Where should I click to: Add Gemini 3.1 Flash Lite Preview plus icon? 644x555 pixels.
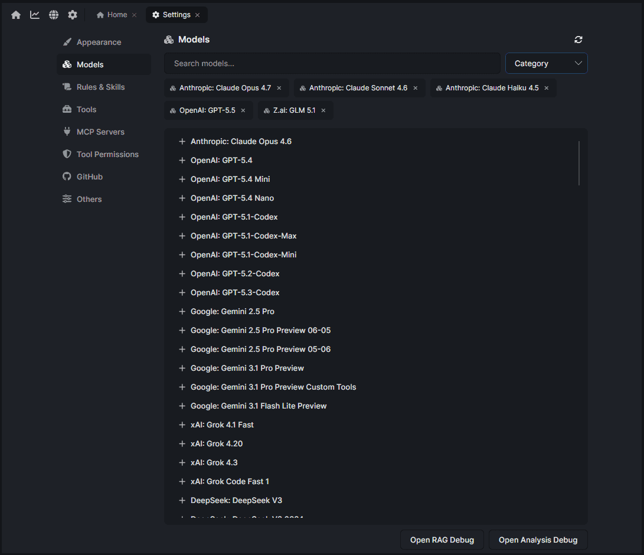tap(182, 406)
